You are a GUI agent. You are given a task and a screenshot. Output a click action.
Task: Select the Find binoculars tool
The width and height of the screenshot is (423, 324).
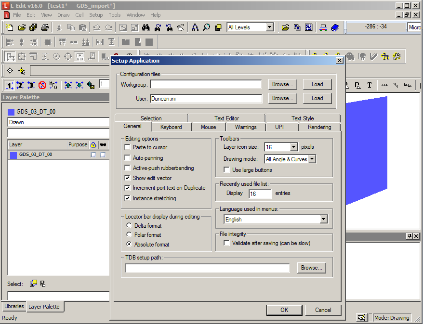(x=146, y=27)
